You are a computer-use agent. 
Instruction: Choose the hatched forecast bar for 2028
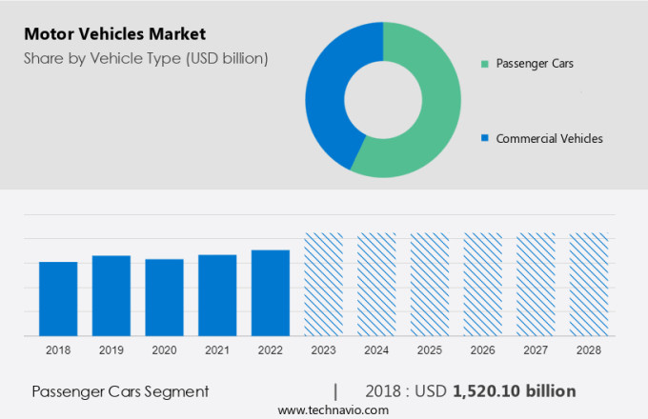tap(588, 284)
